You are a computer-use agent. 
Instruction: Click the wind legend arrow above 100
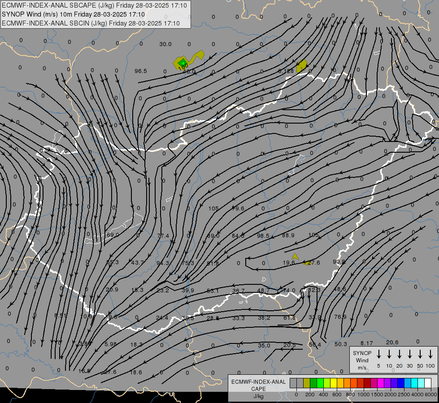pyautogui.click(x=430, y=354)
